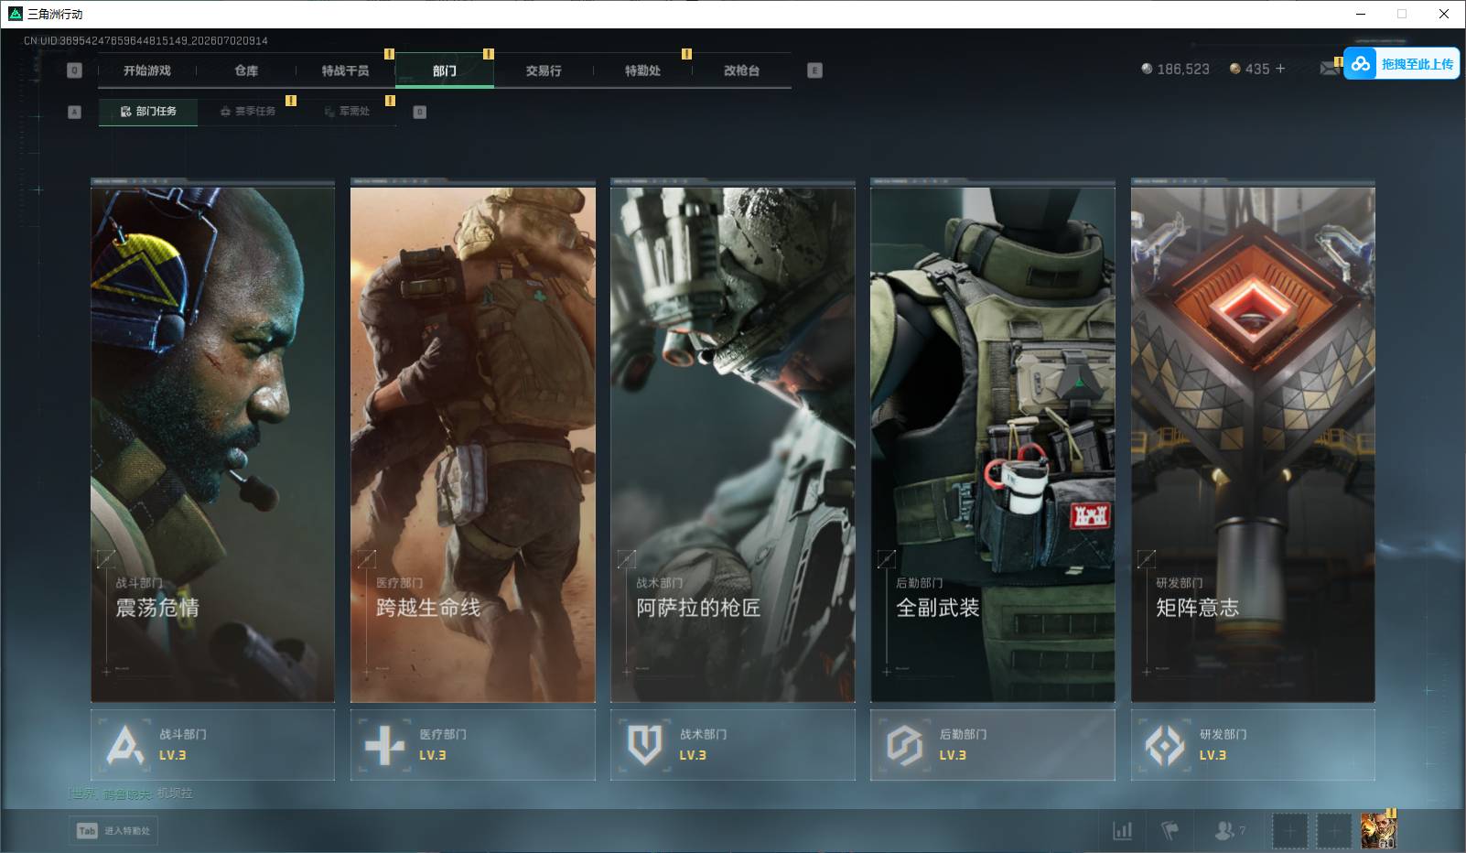Click the tactical department shield icon
1466x853 pixels.
tap(645, 745)
